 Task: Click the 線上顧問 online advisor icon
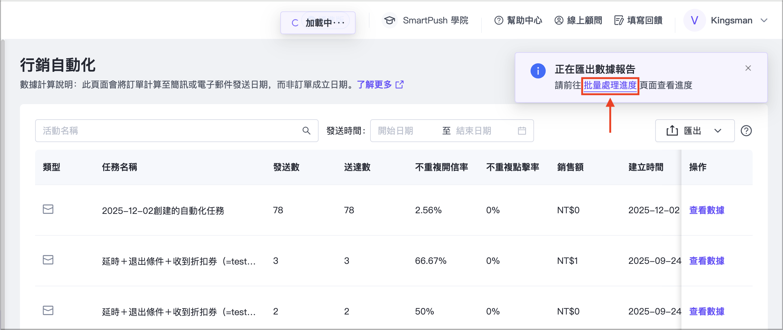[x=558, y=20]
